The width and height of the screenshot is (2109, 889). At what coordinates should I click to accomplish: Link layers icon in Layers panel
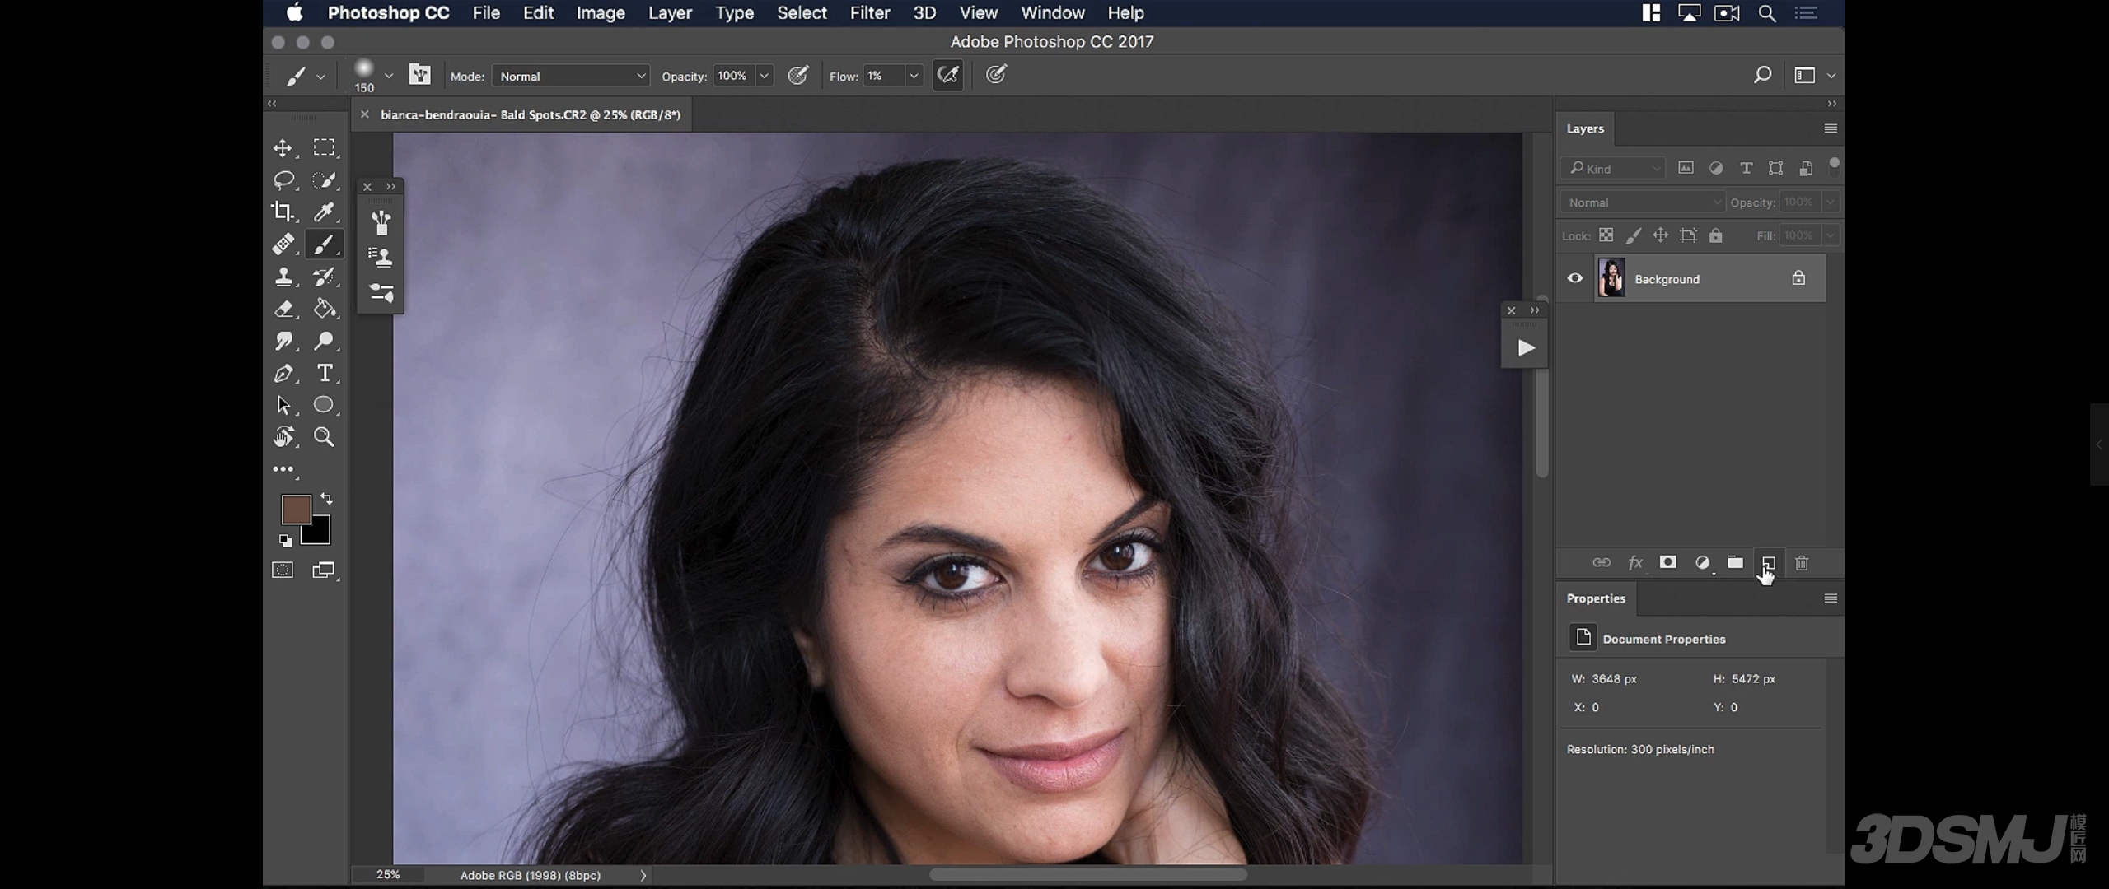1601,563
